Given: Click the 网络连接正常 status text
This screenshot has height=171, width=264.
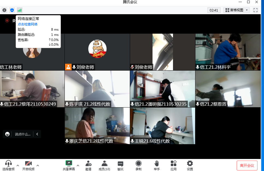Looking at the screenshot, I should pyautogui.click(x=28, y=19).
